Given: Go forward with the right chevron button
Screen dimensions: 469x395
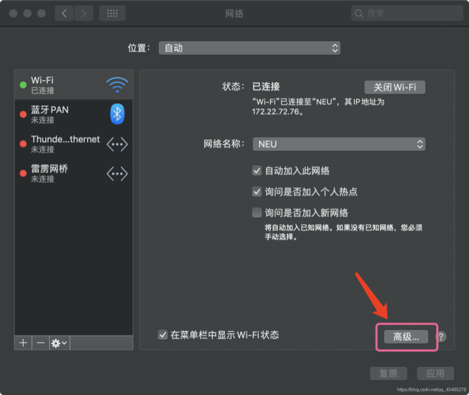Looking at the screenshot, I should [x=84, y=13].
